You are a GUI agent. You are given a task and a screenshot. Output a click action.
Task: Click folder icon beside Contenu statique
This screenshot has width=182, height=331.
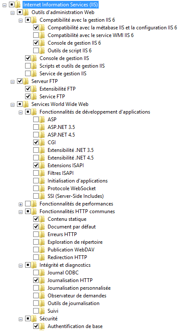pyautogui.click(x=42, y=219)
